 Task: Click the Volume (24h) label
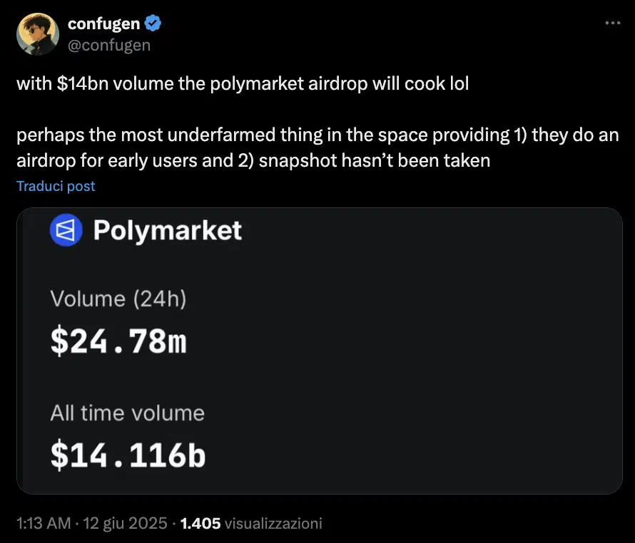118,299
